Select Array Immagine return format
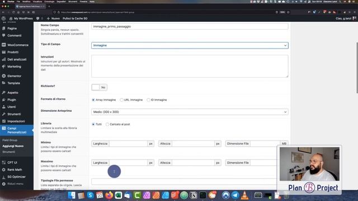Screen dimensions: 358x201 click(x=93, y=100)
